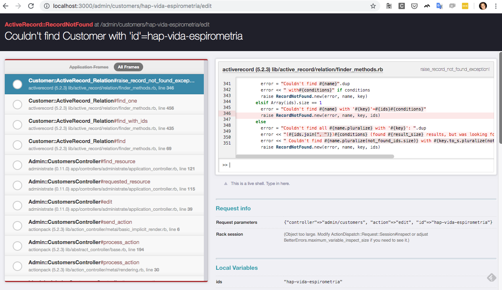Open frame title Admin::CustomersController#requested_resource
The width and height of the screenshot is (502, 290).
pos(89,182)
